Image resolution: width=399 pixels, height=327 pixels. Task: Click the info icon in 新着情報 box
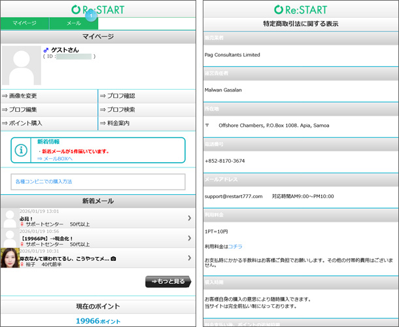tap(21, 150)
